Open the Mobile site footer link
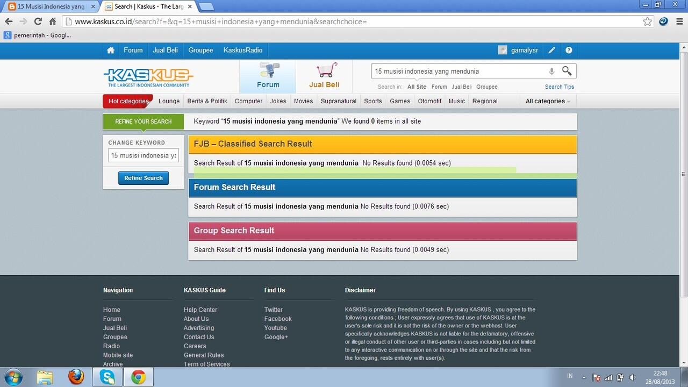 pyautogui.click(x=118, y=355)
